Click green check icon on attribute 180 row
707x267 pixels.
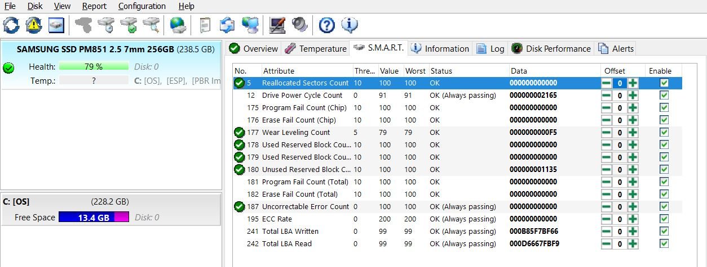240,169
